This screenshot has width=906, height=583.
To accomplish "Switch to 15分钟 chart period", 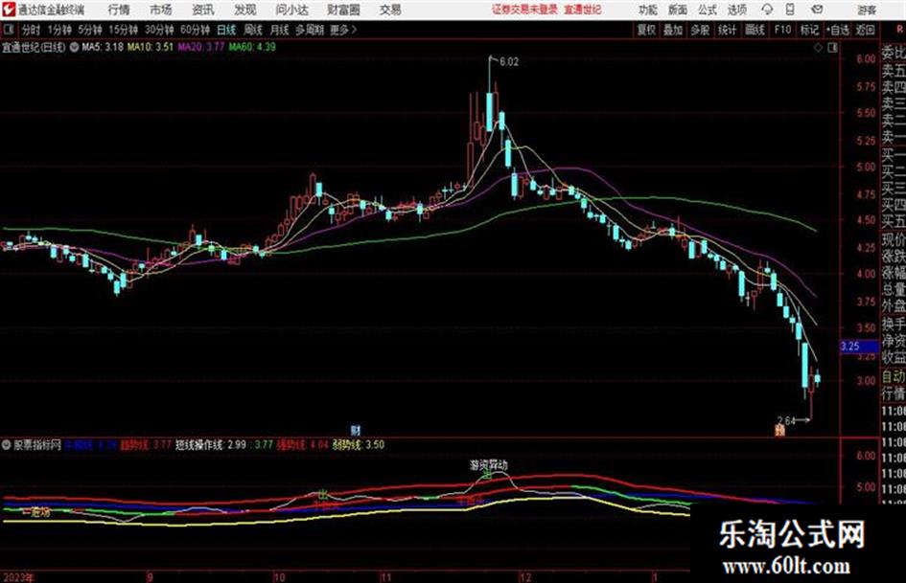I will pos(124,30).
